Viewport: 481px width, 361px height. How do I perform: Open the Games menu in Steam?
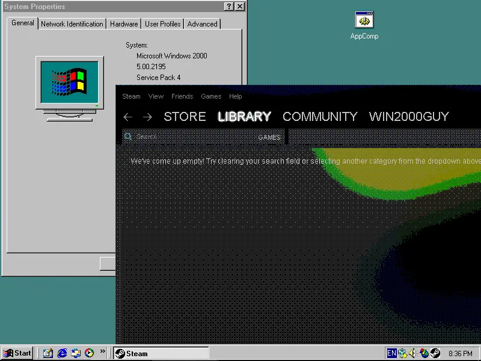coord(211,96)
